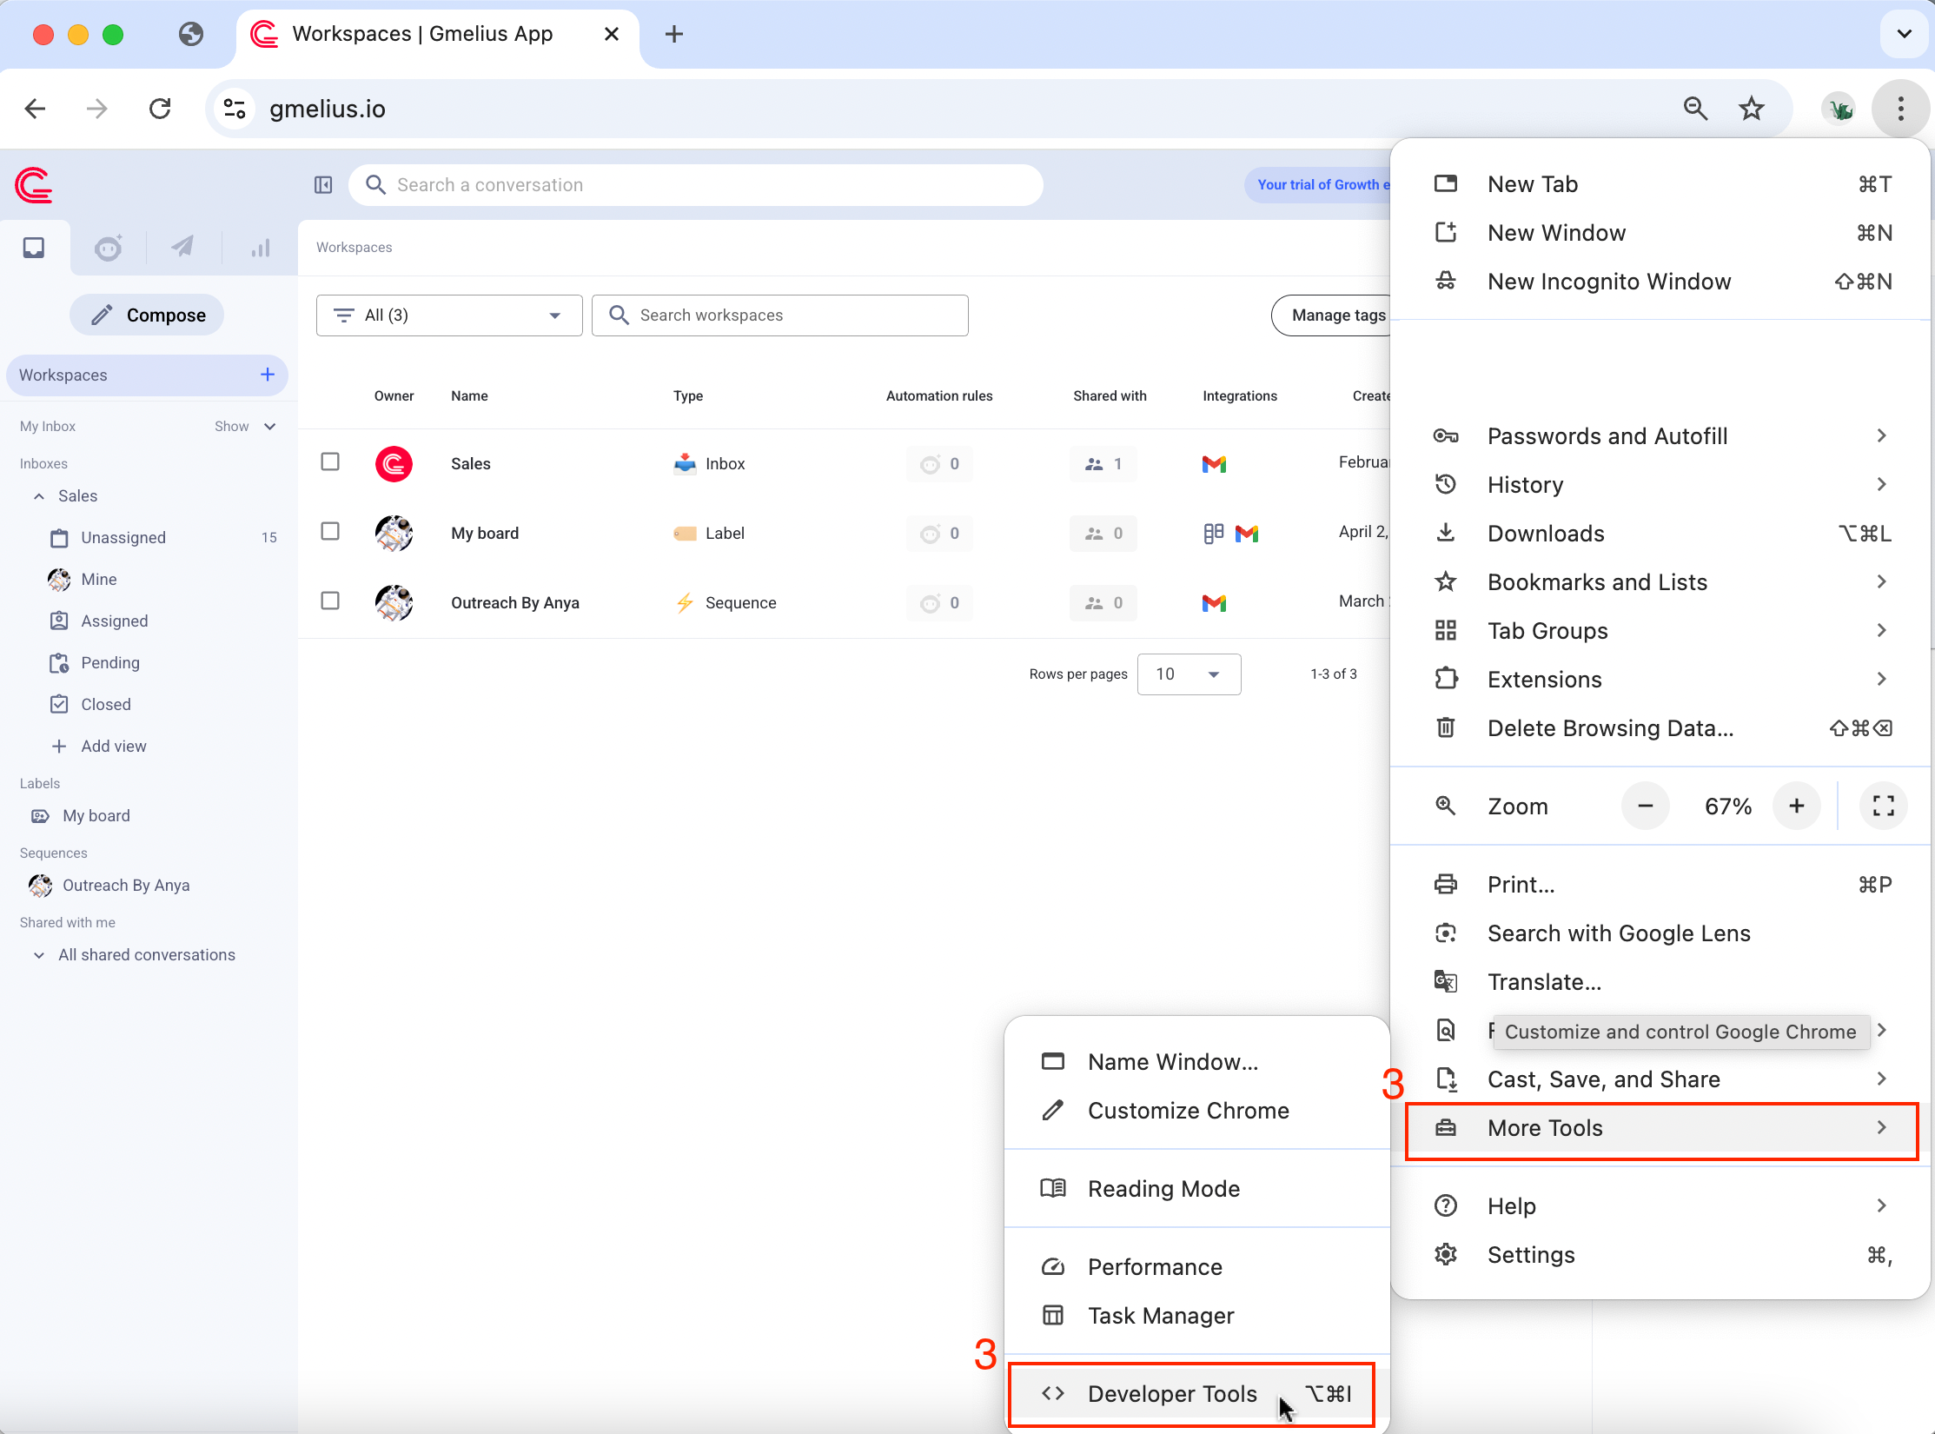The width and height of the screenshot is (1935, 1434).
Task: Click the Chrome three-dot menu icon
Action: pos(1900,109)
